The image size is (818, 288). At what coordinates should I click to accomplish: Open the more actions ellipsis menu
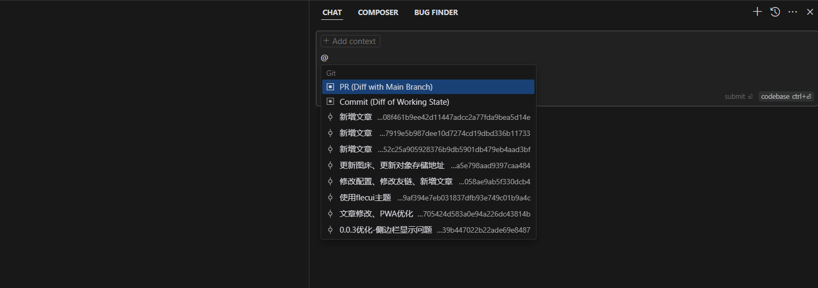click(793, 12)
